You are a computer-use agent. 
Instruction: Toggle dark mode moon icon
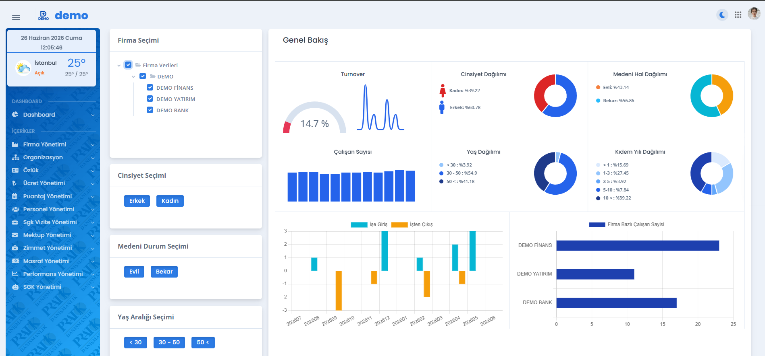722,15
